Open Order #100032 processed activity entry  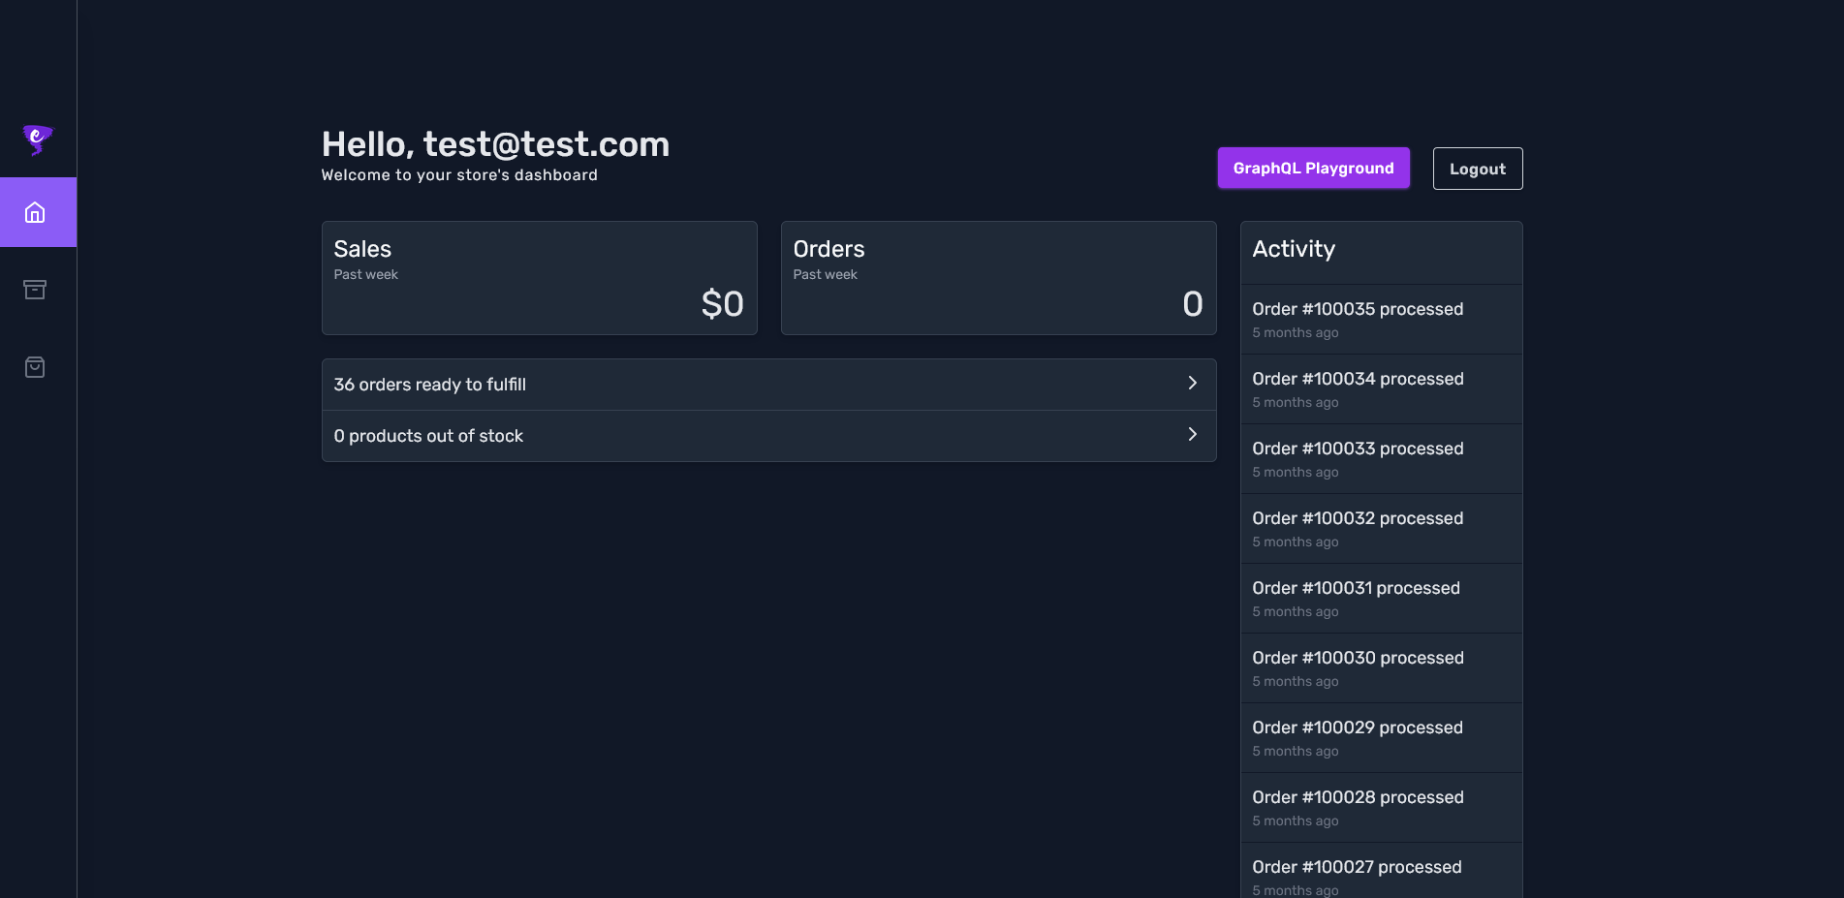(x=1381, y=529)
